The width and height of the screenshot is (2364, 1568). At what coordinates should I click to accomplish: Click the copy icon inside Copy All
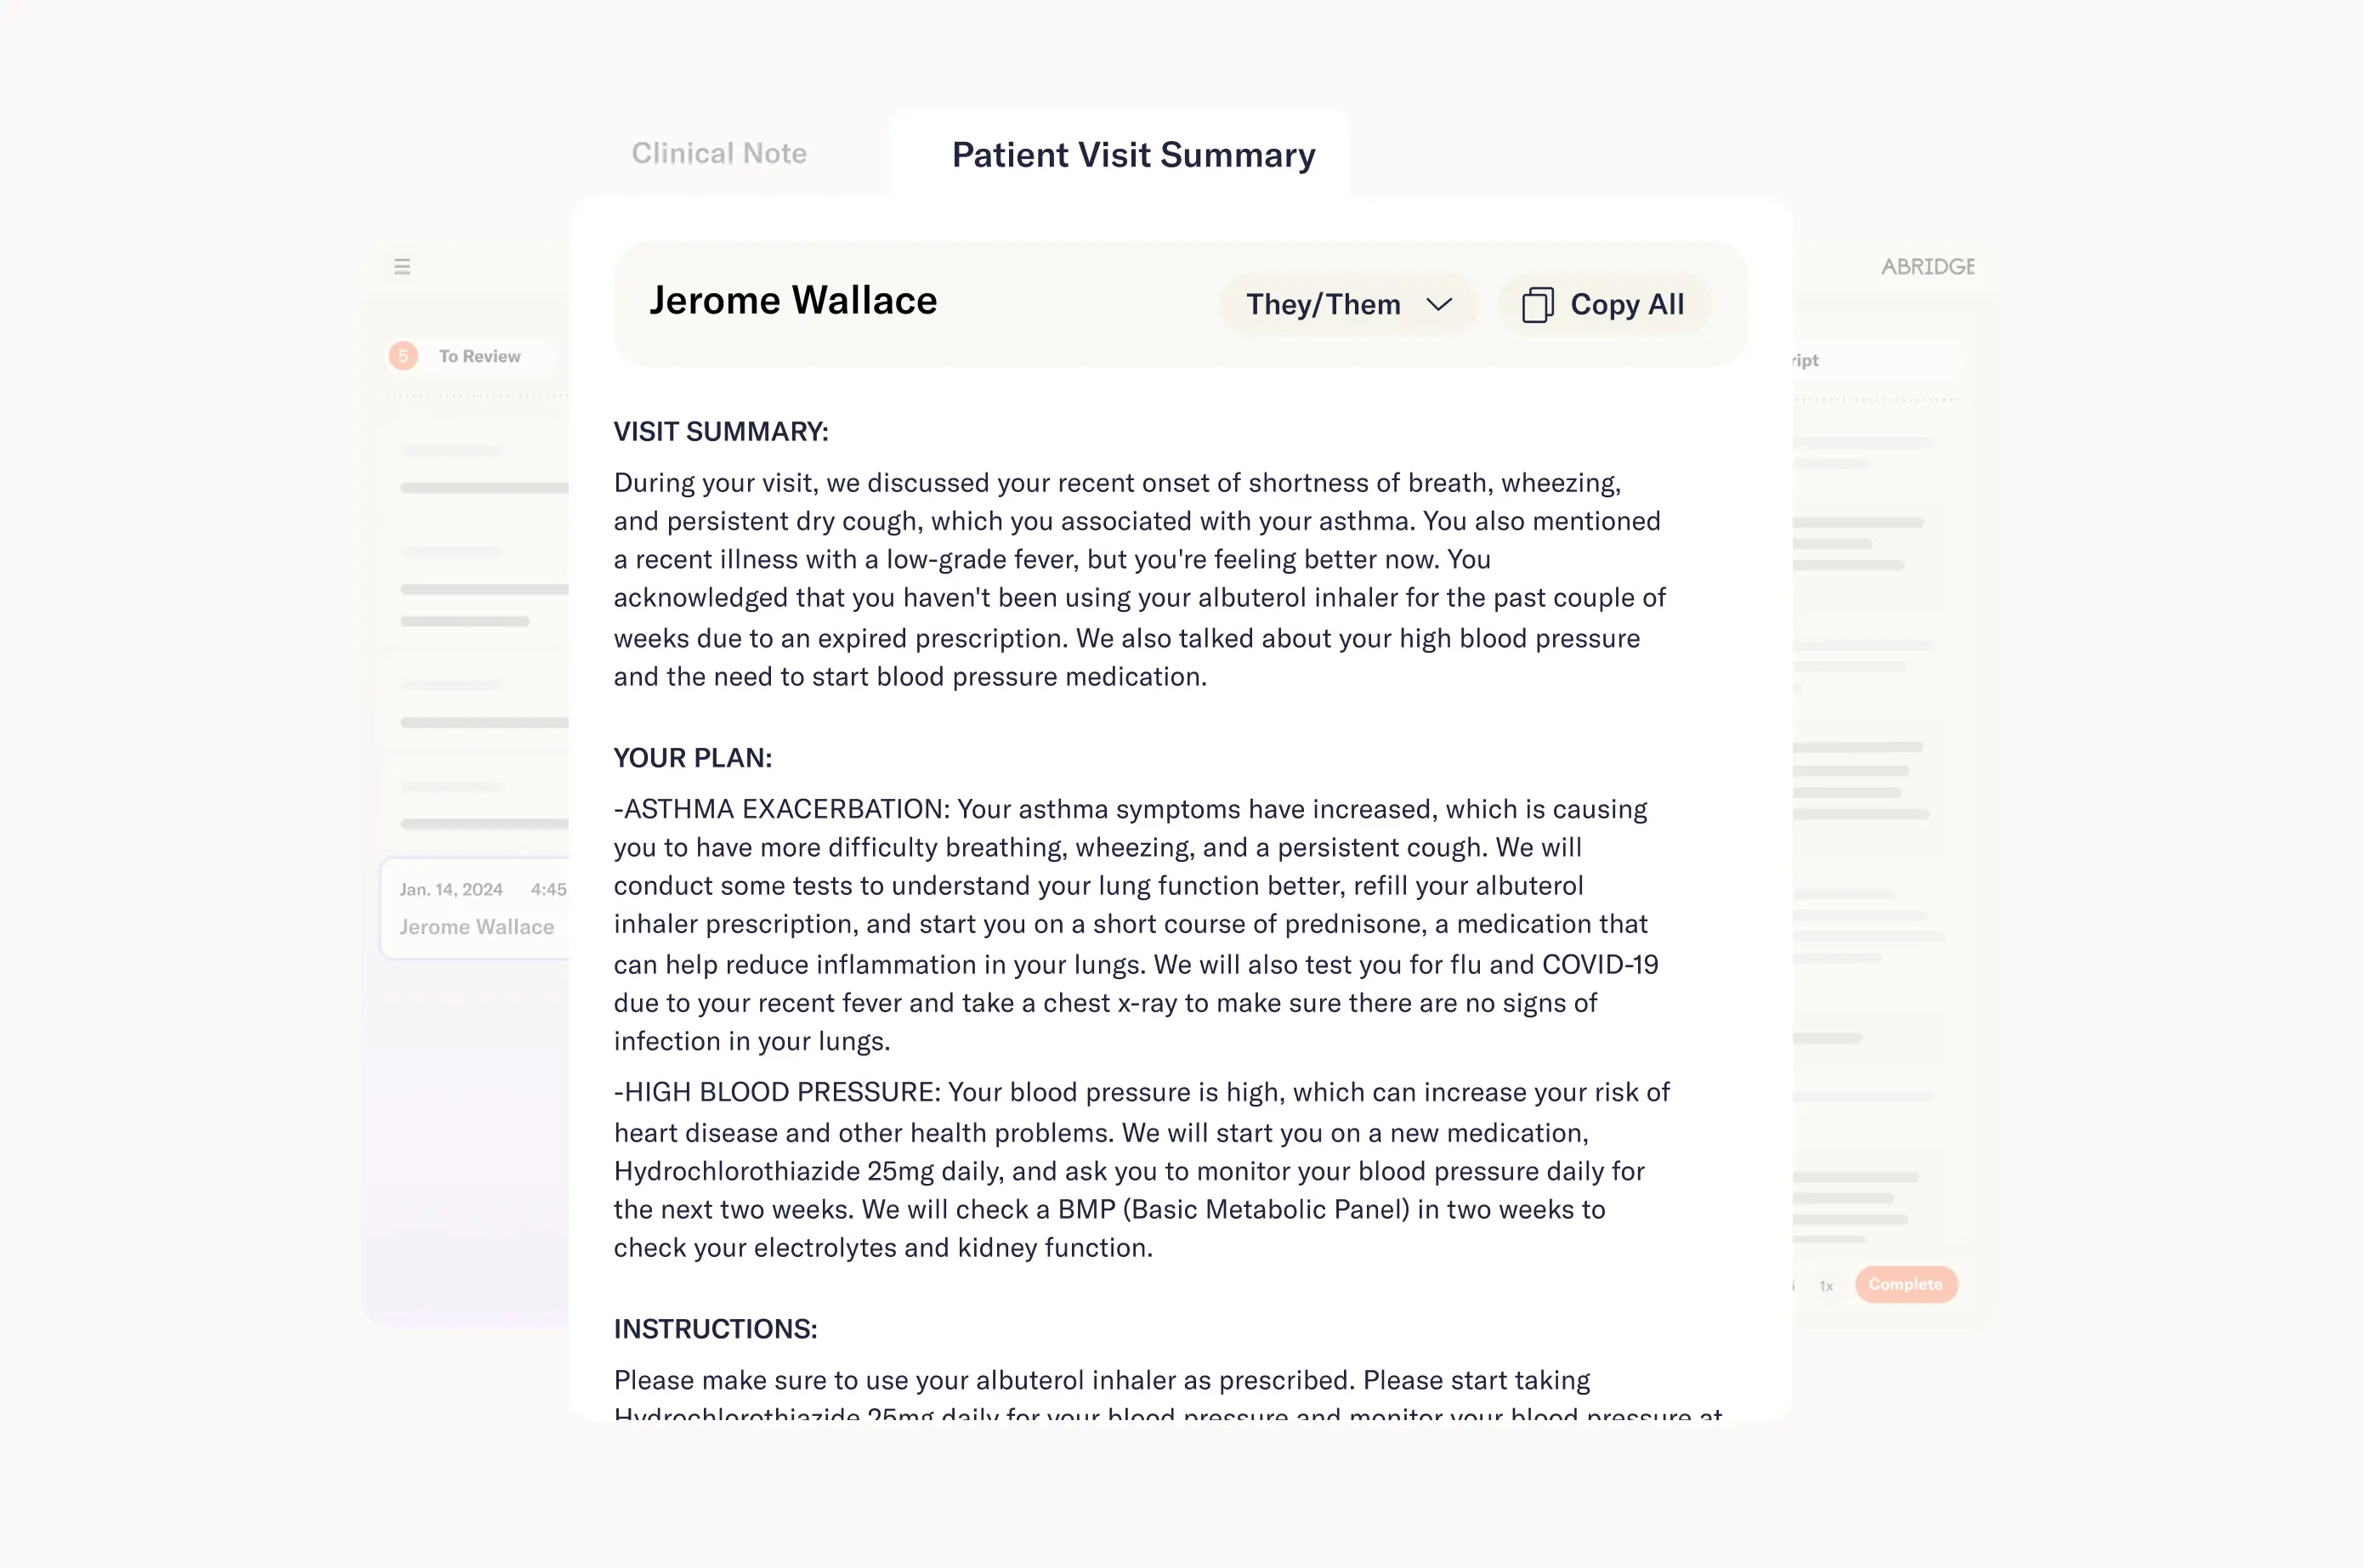[x=1537, y=304]
